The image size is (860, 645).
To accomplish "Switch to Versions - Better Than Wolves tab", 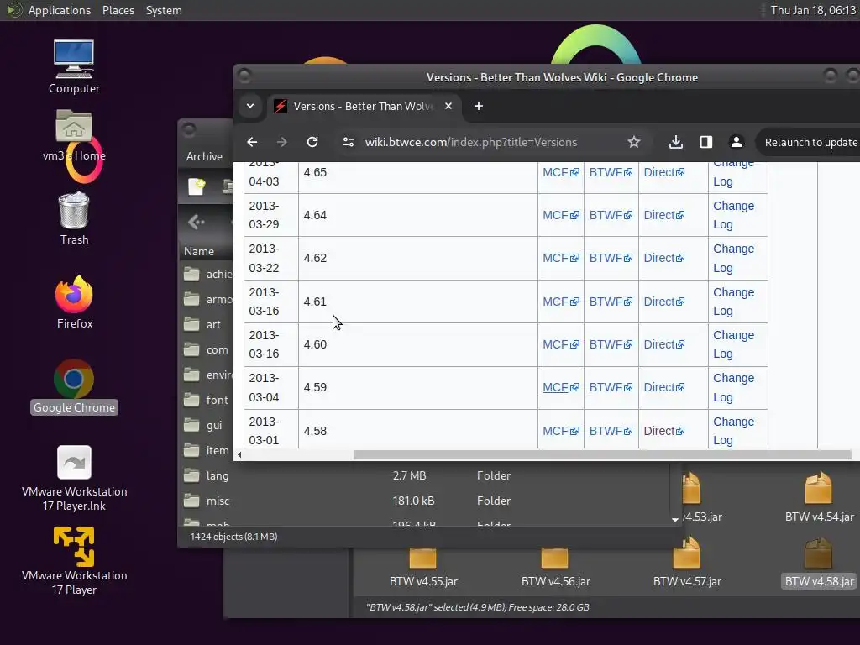I will [364, 106].
